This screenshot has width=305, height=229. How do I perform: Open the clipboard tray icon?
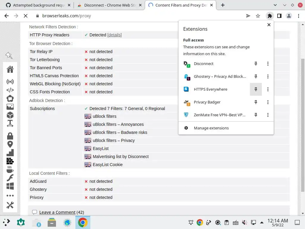[x=226, y=222]
